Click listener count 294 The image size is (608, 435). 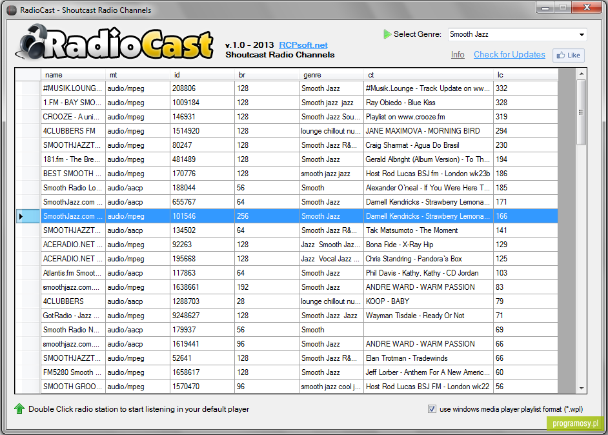[x=526, y=131]
